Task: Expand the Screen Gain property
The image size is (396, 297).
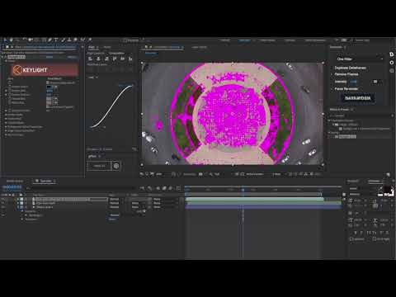Action: click(6, 91)
